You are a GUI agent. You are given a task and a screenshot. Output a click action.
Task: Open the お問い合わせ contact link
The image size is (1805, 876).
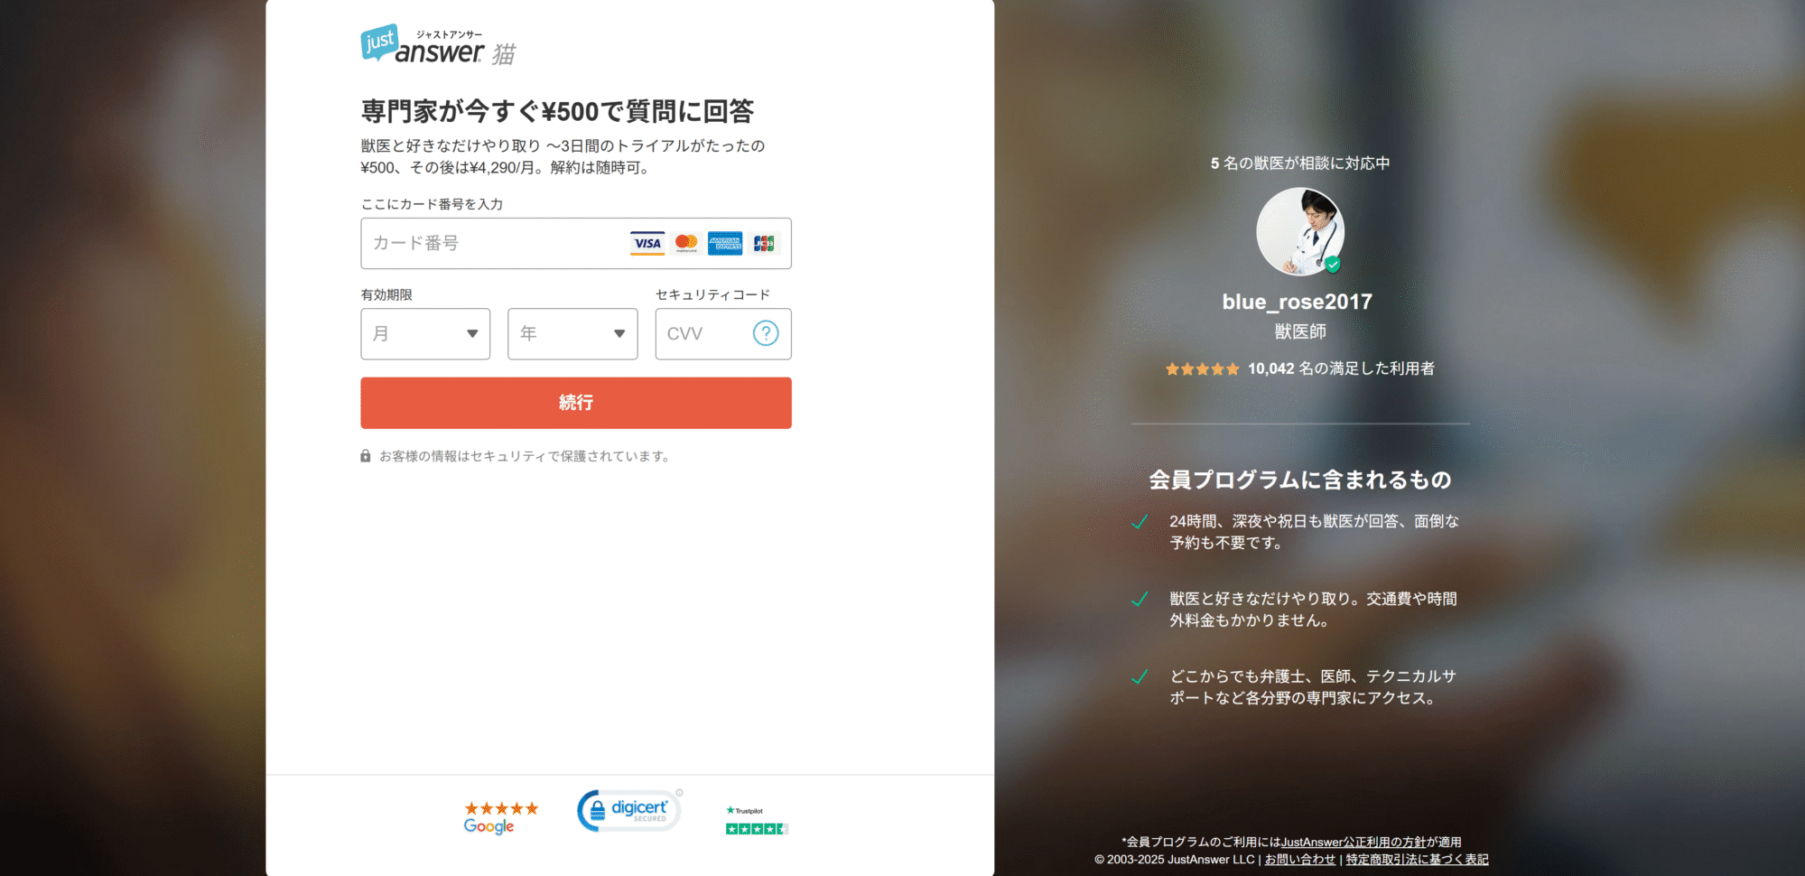(x=1300, y=859)
